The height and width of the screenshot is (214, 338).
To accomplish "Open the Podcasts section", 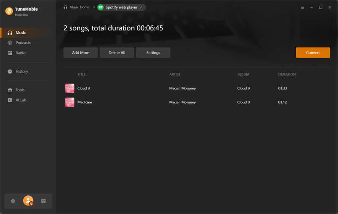I will [28, 43].
